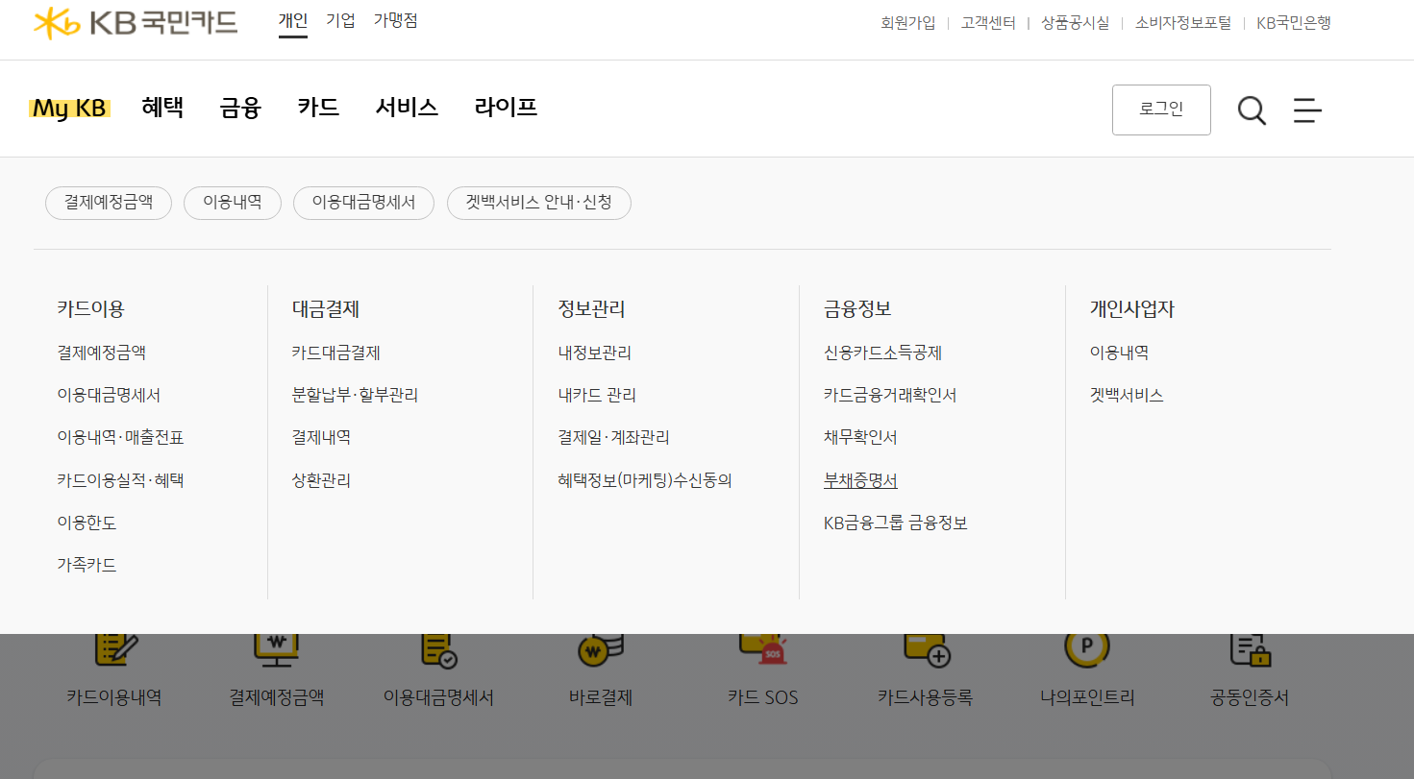
Task: Open the search magnifier icon
Action: (1251, 110)
